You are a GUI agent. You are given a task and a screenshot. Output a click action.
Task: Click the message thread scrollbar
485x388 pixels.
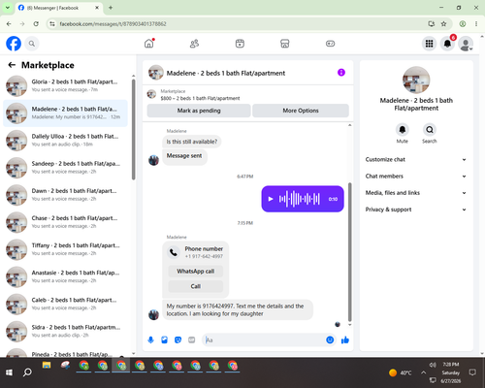(x=349, y=252)
